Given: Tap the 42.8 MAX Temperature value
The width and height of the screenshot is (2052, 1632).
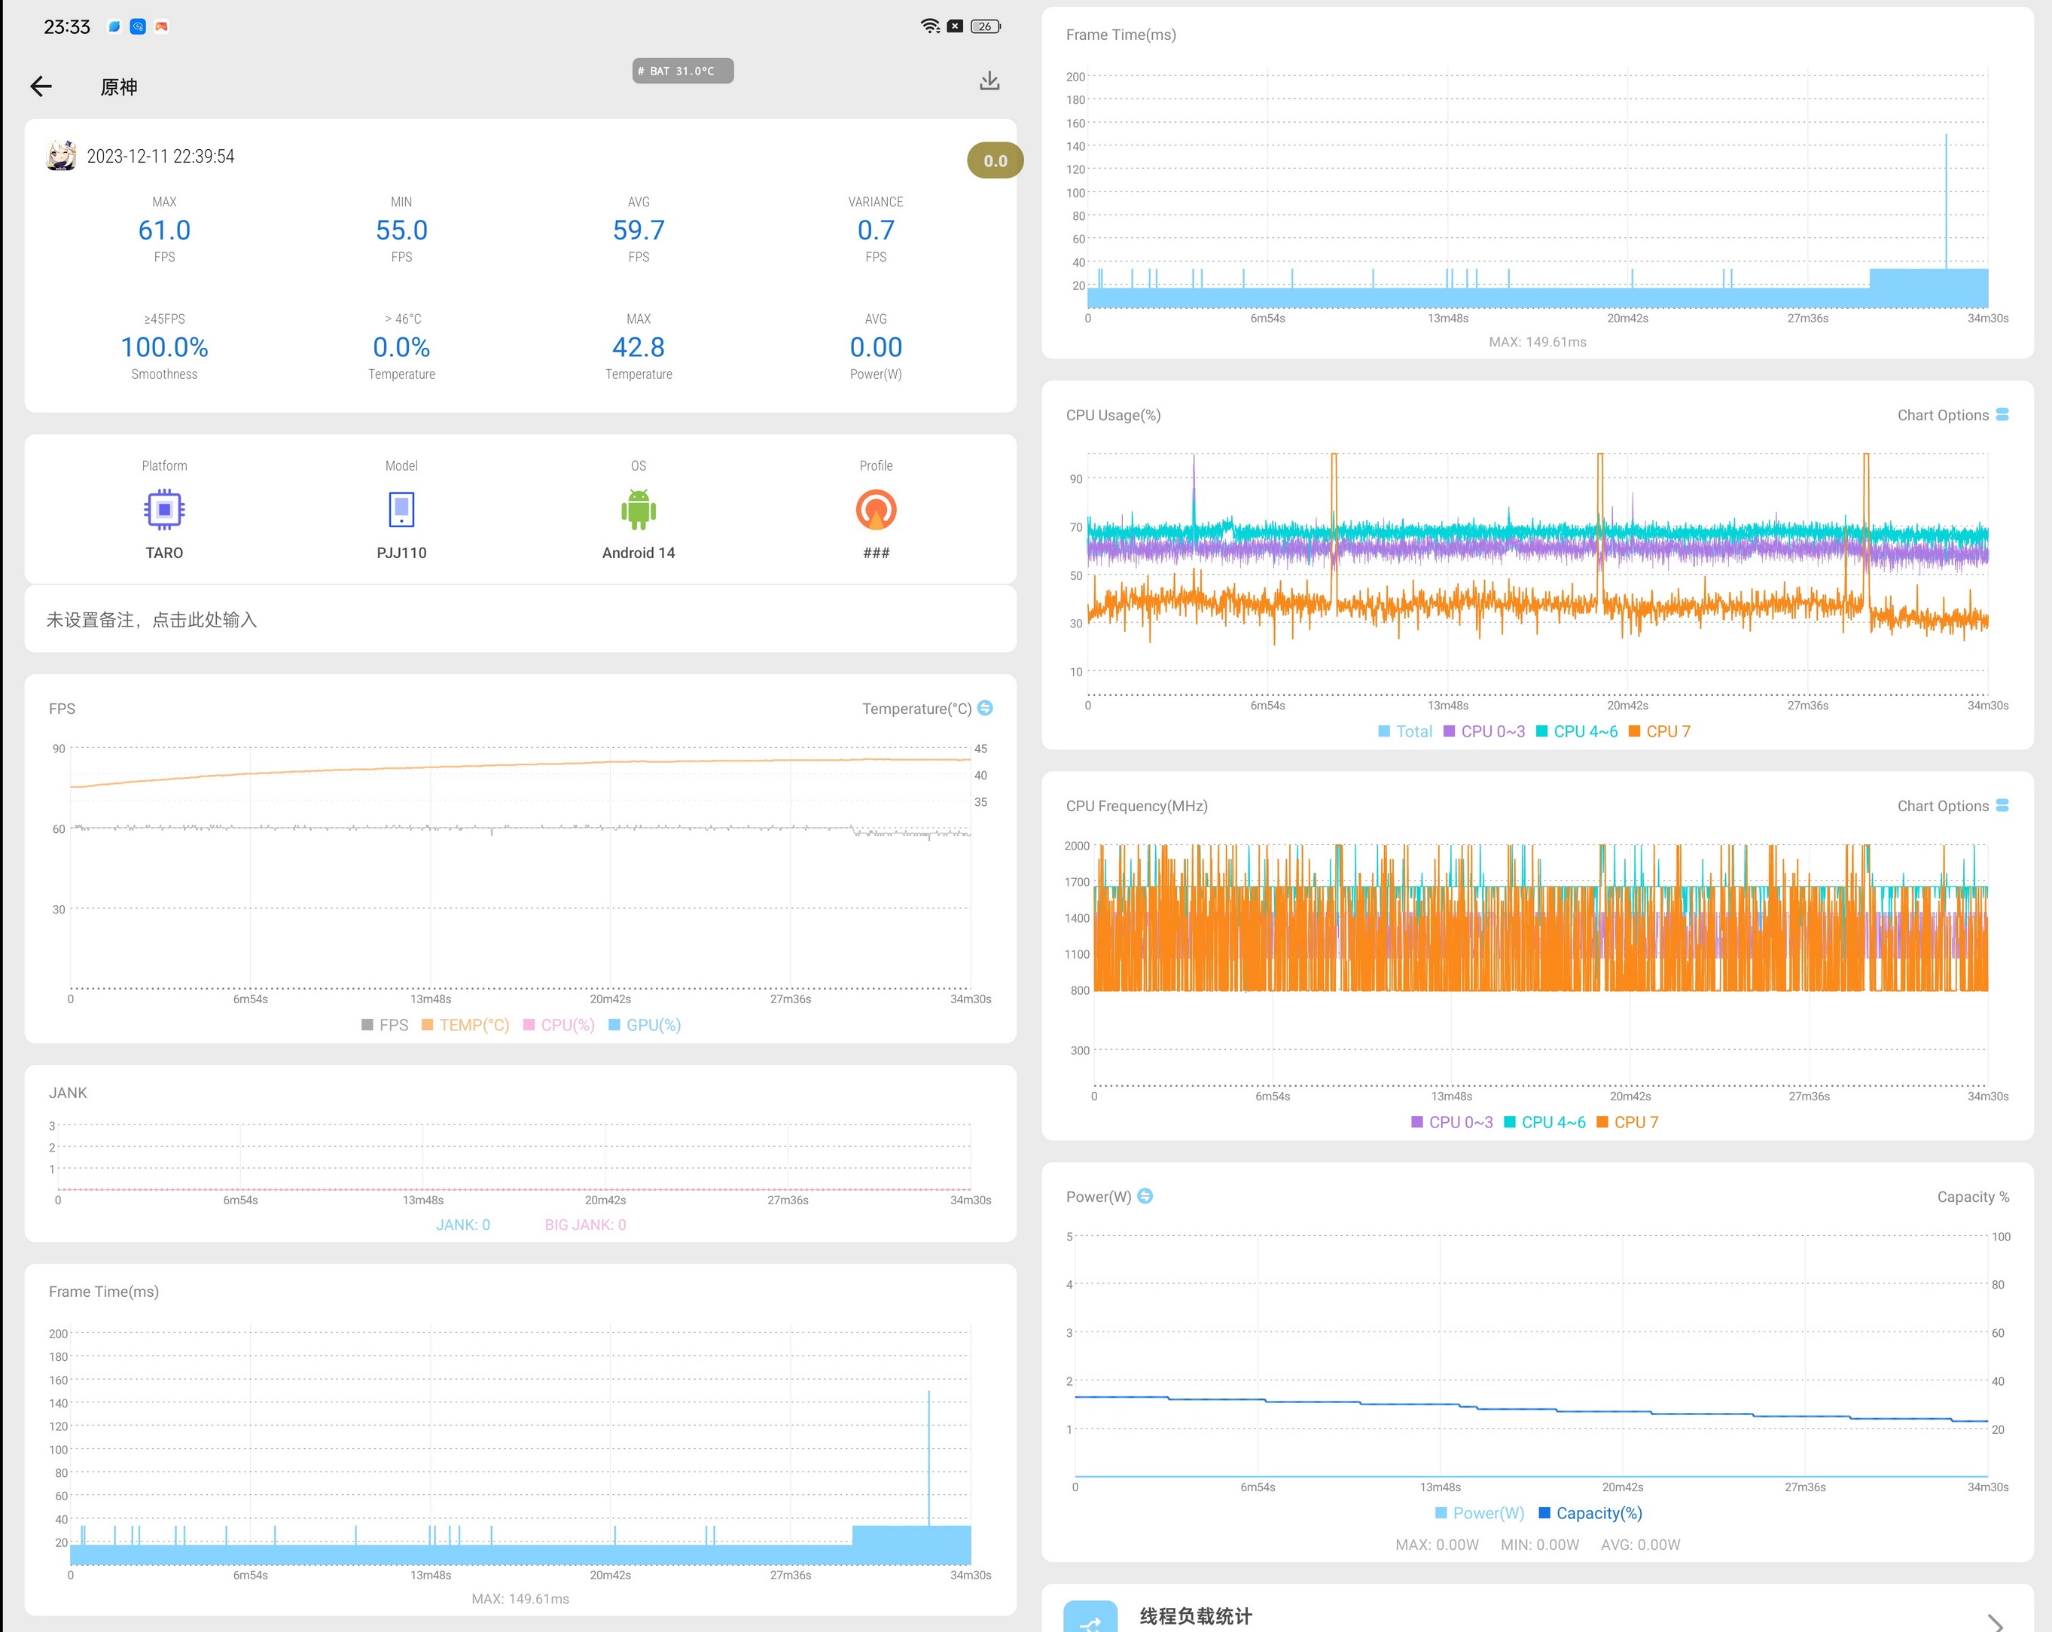Looking at the screenshot, I should [x=639, y=347].
